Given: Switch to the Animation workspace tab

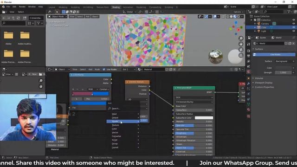Looking at the screenshot, I should coord(128,7).
